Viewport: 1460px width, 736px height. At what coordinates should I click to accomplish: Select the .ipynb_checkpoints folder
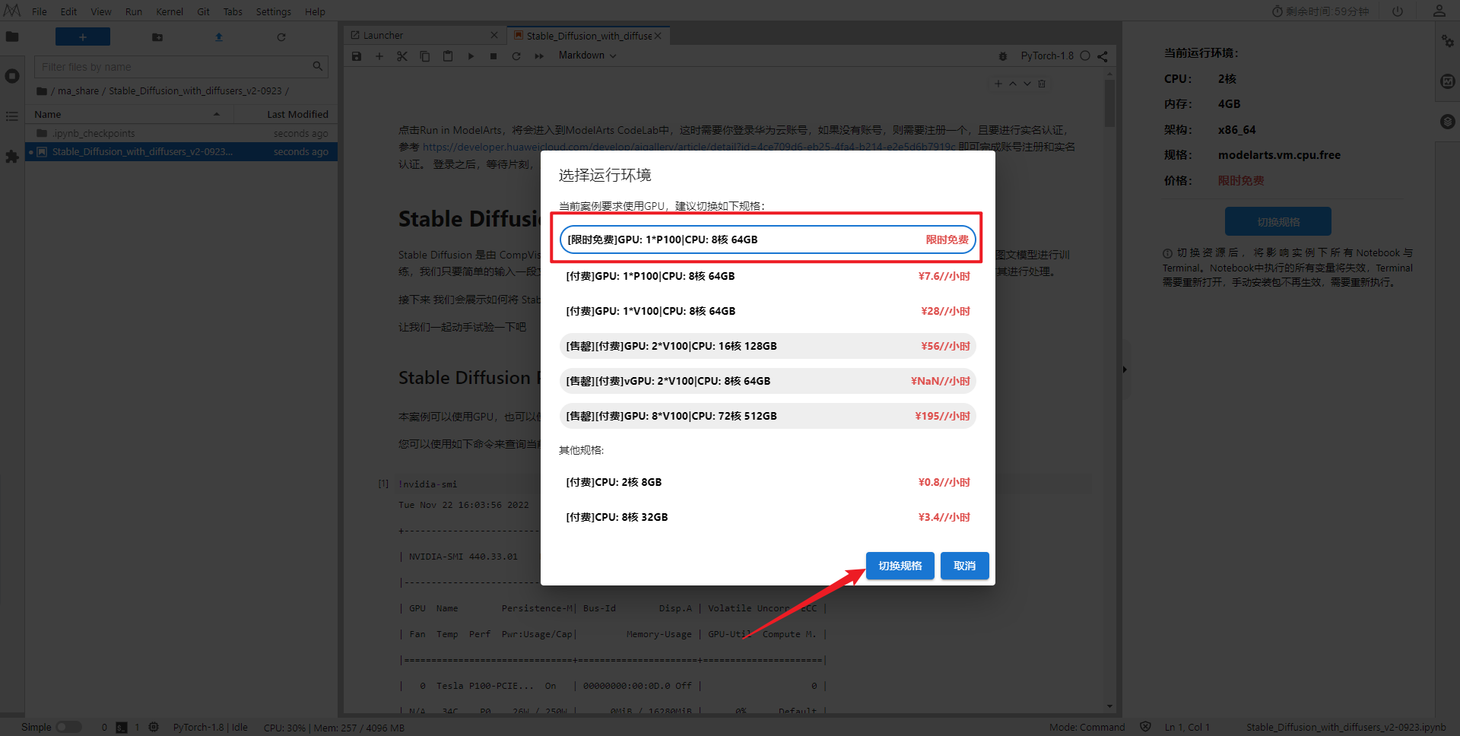pyautogui.click(x=181, y=133)
